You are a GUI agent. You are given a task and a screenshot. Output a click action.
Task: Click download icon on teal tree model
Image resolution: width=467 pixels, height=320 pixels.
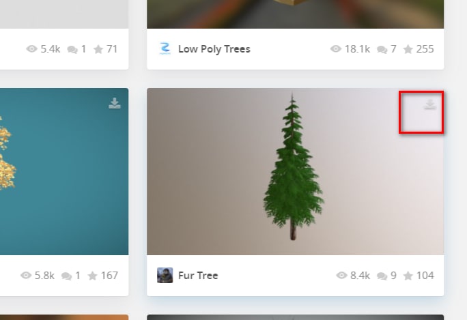point(115,103)
